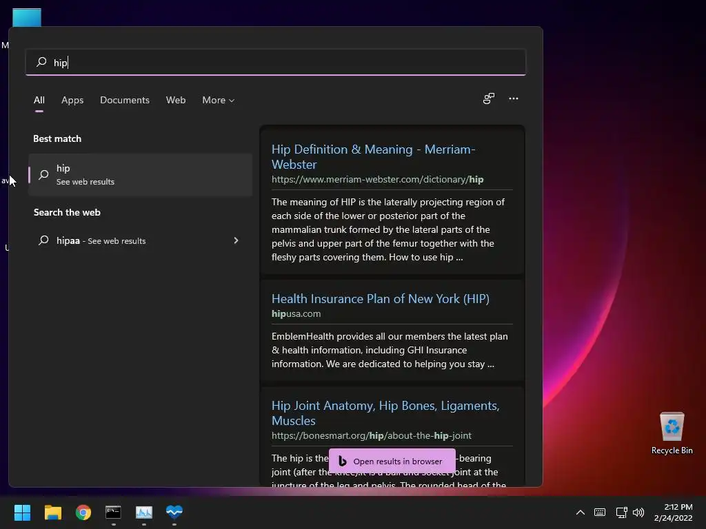706x529 pixels.
Task: Click magnifier icon beside 'hipaa' suggestion
Action: click(43, 240)
